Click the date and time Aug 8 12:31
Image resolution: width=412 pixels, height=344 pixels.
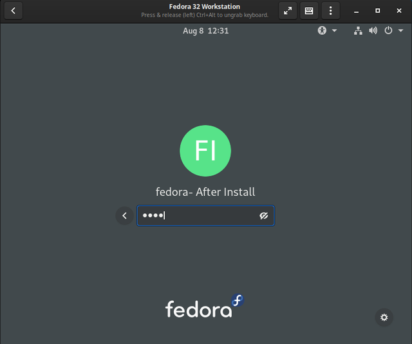click(x=206, y=31)
